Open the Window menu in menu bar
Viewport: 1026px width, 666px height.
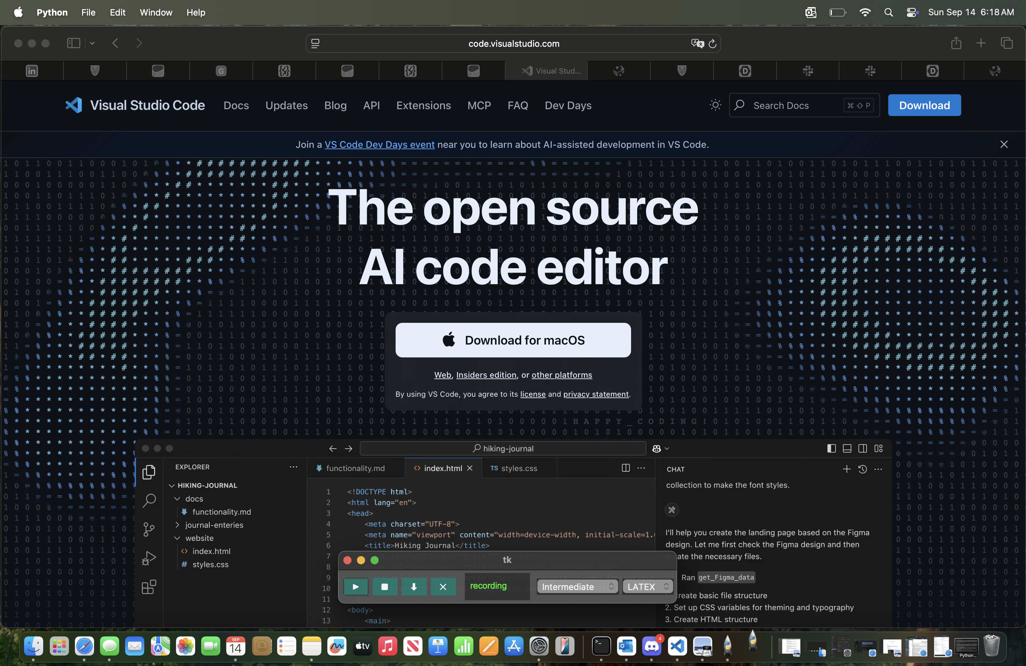pos(156,12)
